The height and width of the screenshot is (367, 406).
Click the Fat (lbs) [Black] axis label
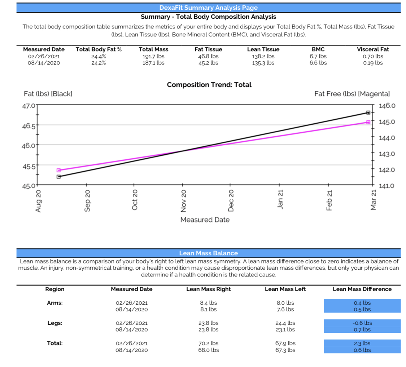tap(48, 94)
